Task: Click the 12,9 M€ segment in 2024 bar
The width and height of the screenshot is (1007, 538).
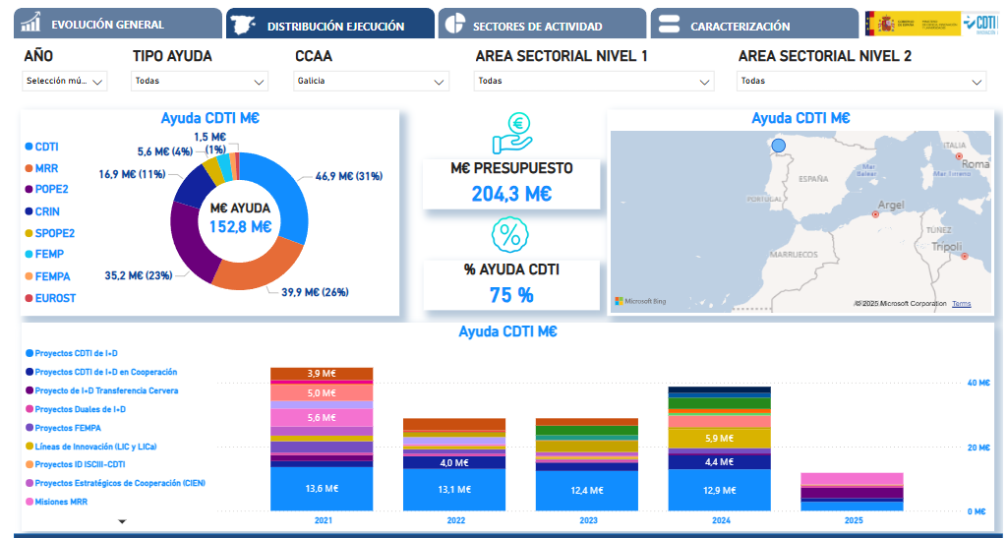Action: (719, 490)
